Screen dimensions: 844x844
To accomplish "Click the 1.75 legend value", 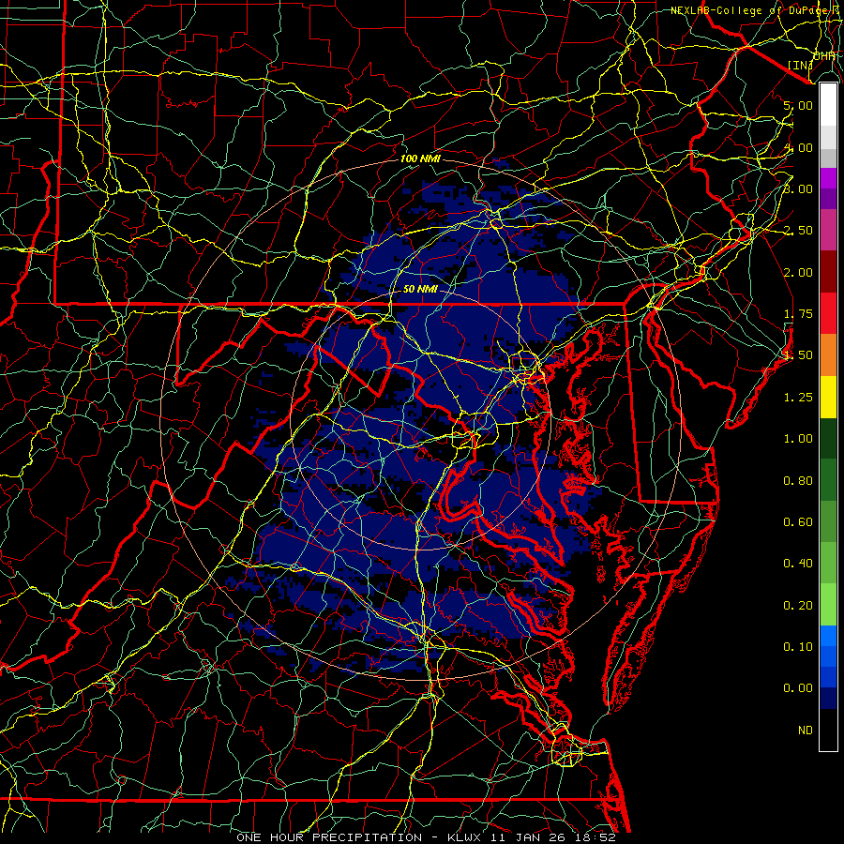I will [798, 314].
